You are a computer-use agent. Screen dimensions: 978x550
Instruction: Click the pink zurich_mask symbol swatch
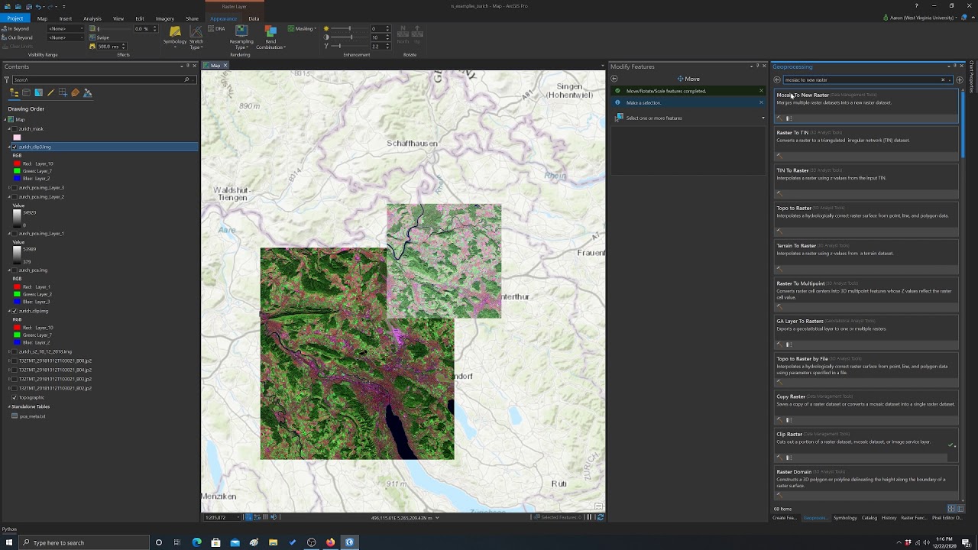click(17, 137)
